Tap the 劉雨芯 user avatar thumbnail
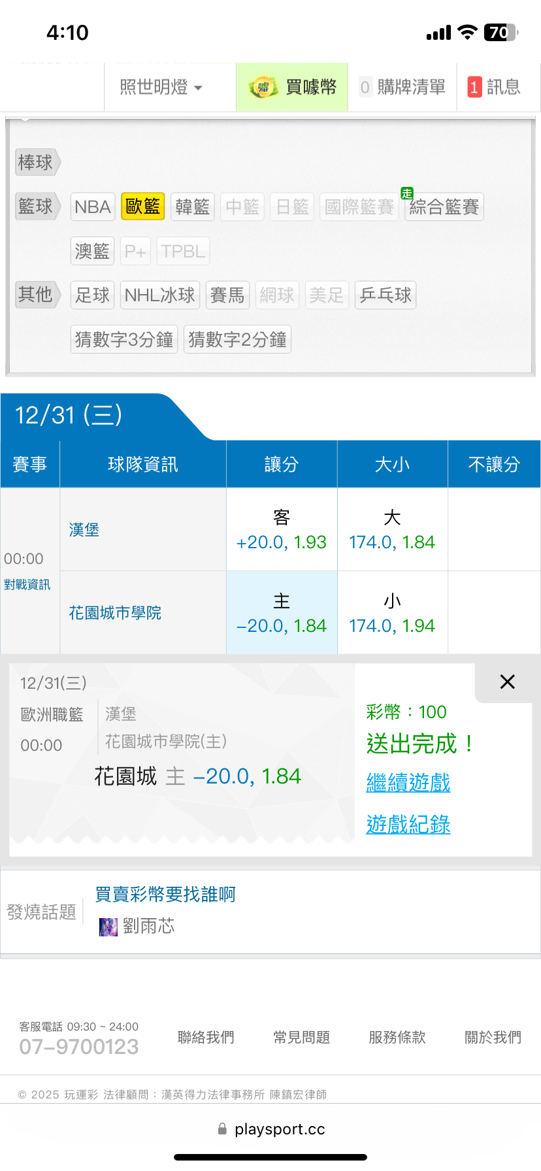 coord(108,927)
